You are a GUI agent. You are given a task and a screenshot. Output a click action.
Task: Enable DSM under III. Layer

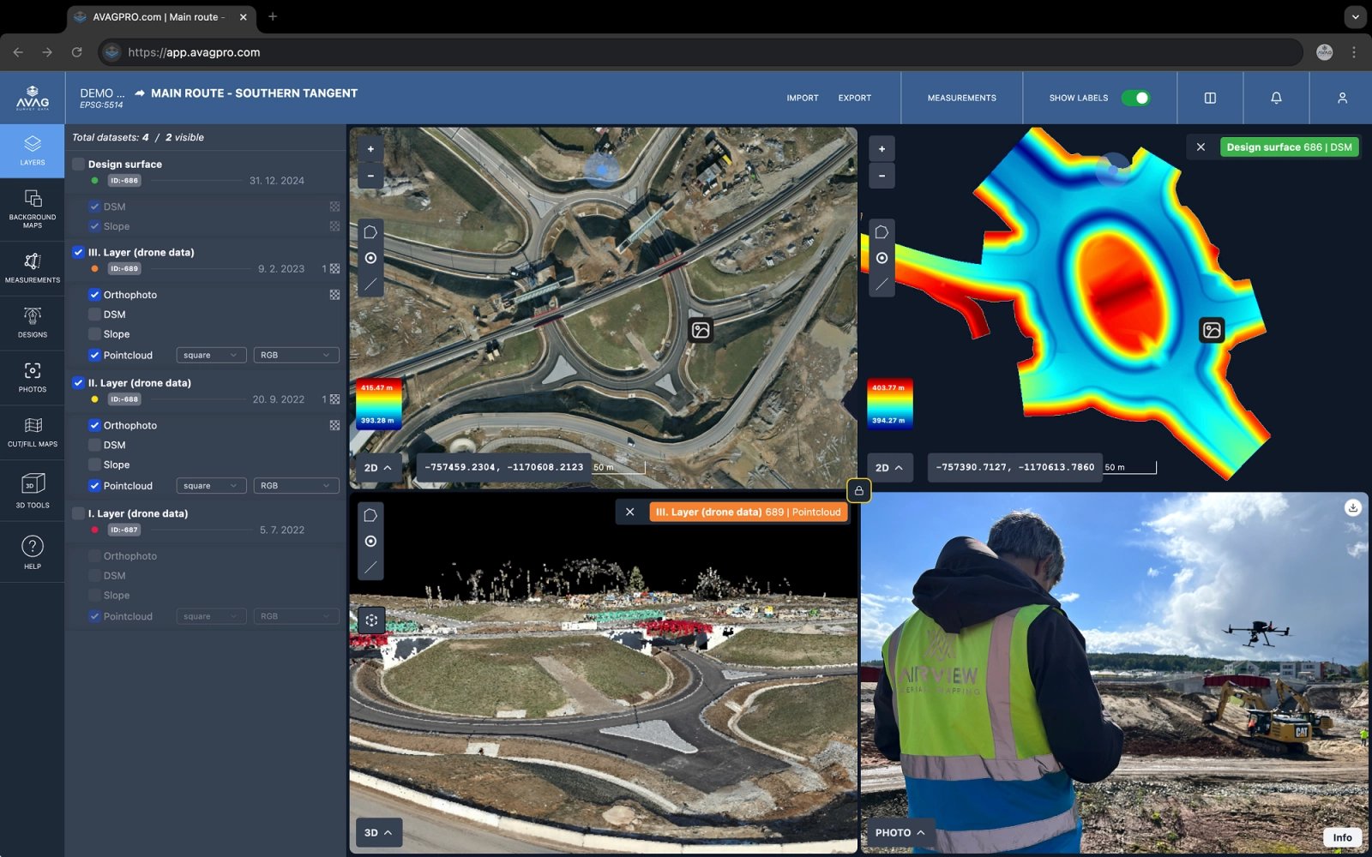(x=94, y=315)
